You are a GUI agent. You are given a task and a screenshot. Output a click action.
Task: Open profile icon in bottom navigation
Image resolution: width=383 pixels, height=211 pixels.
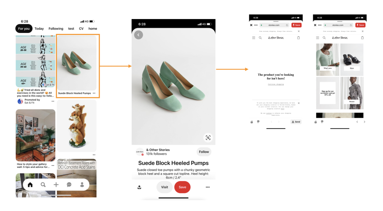point(82,185)
